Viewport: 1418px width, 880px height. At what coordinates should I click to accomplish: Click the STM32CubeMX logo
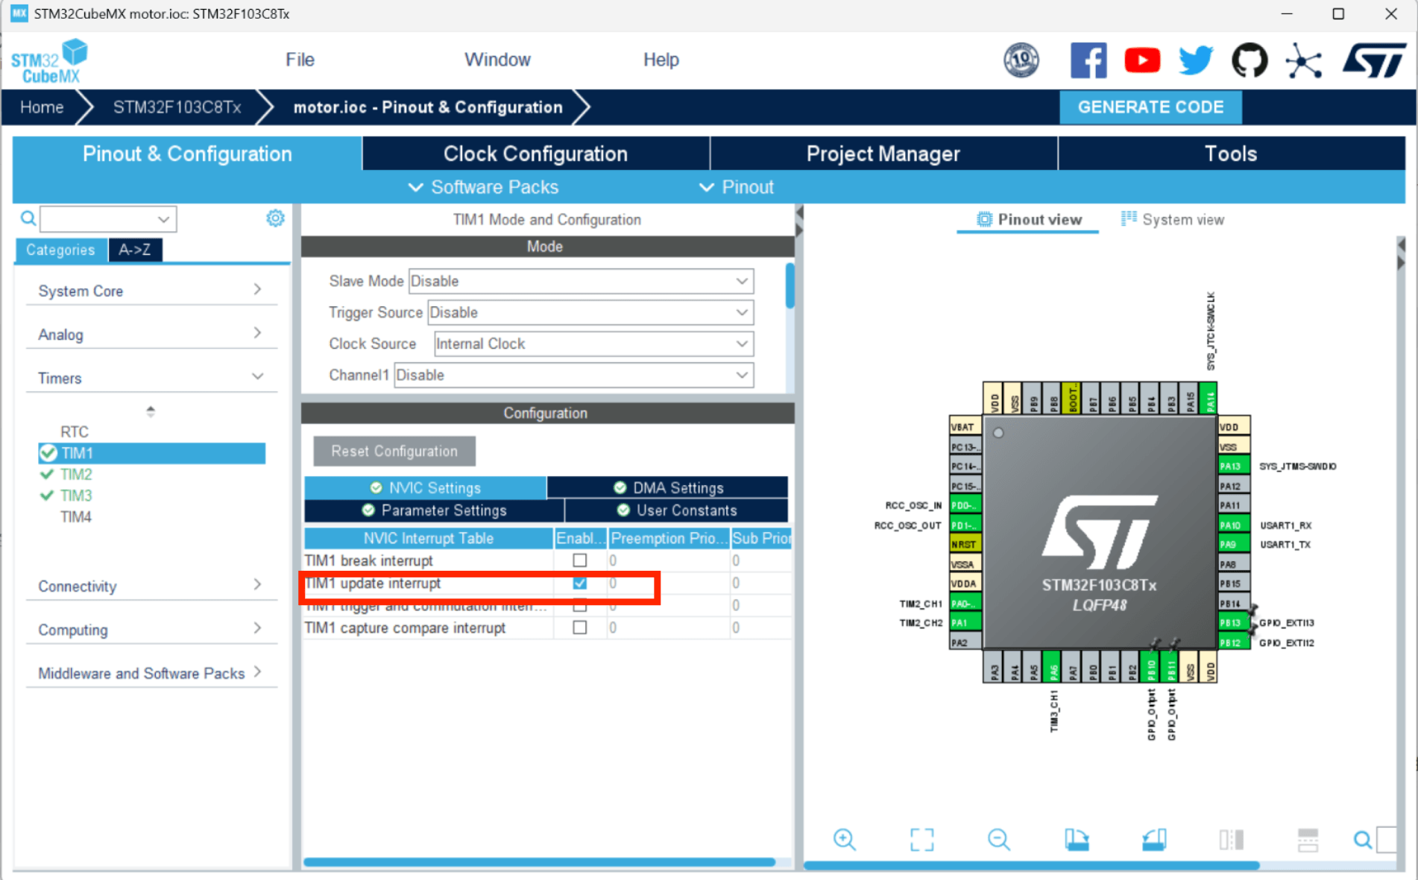pos(50,61)
